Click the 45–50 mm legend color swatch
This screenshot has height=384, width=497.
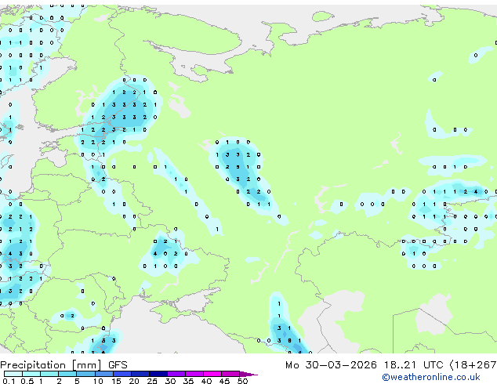coord(230,374)
